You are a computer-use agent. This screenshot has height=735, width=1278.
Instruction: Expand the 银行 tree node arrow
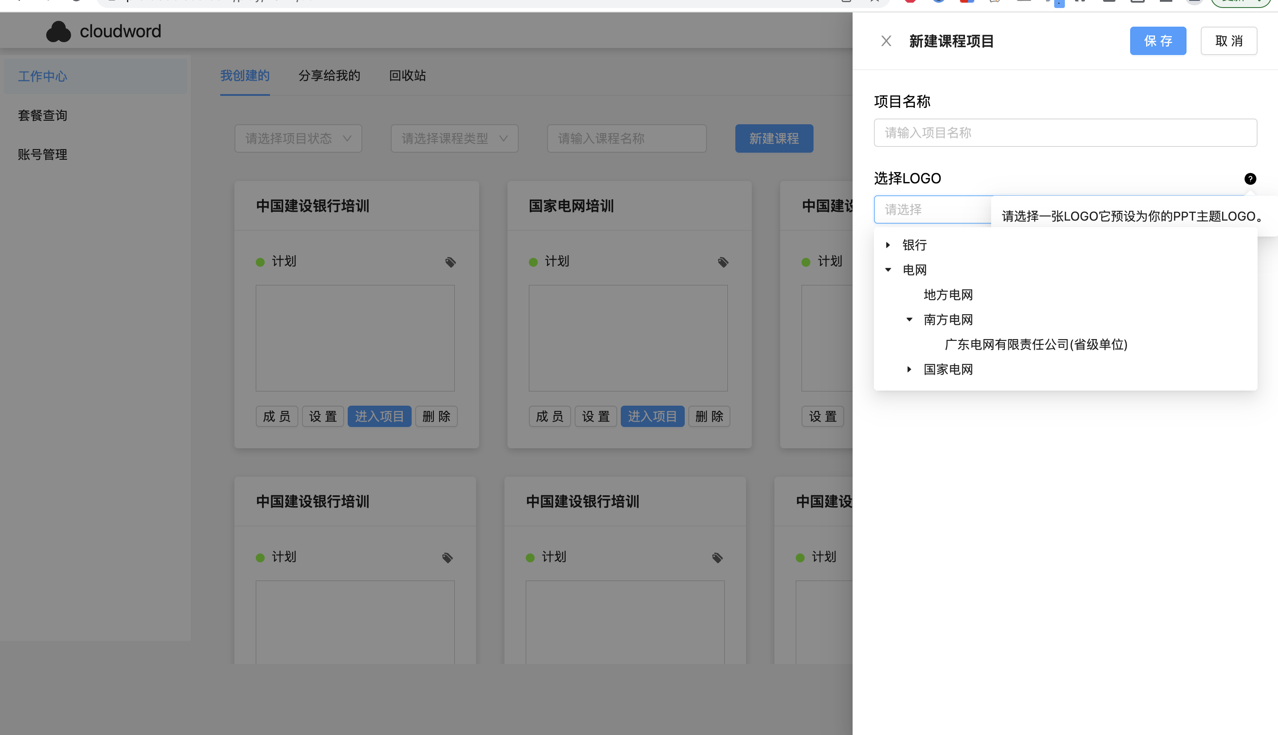888,245
